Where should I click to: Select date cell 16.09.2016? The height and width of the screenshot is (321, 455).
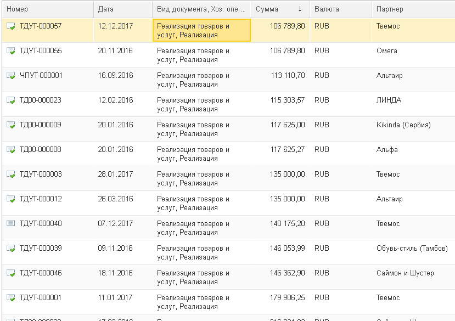[115, 76]
